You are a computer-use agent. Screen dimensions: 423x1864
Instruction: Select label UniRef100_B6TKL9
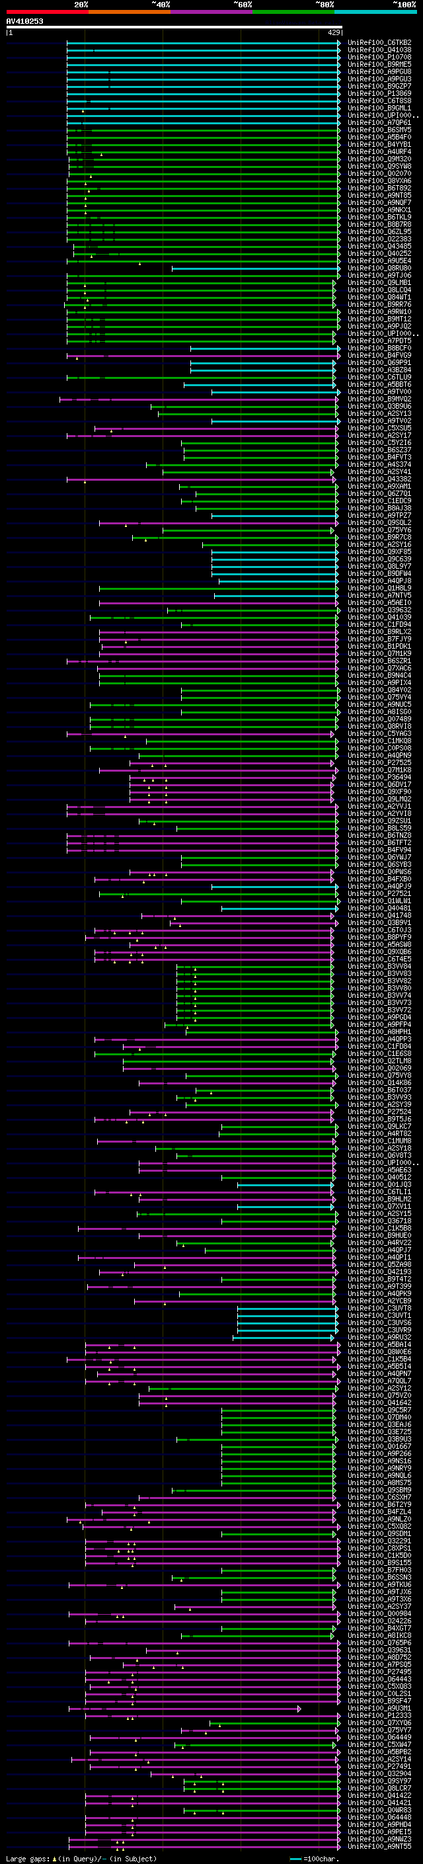pos(379,217)
